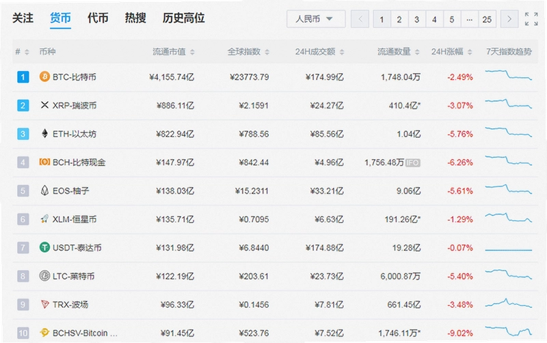The width and height of the screenshot is (547, 343).
Task: Go to page 2
Action: click(399, 19)
